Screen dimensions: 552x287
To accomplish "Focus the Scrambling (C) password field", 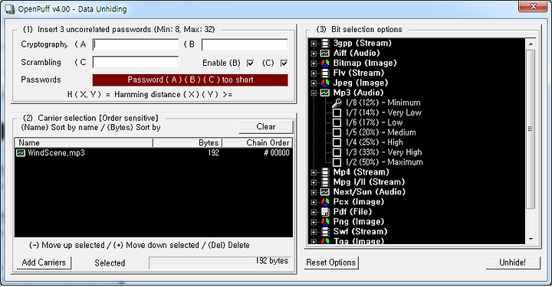I will tap(136, 62).
